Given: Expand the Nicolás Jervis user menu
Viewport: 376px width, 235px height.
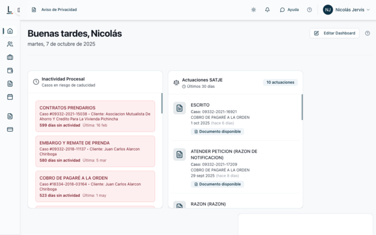Looking at the screenshot, I should pyautogui.click(x=346, y=10).
